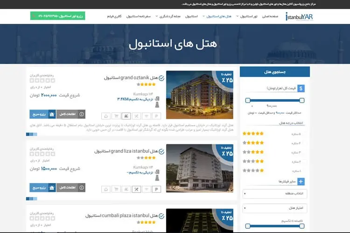
Task: Click grand oztanik's empty user satisfaction stars
Action: click(42, 81)
